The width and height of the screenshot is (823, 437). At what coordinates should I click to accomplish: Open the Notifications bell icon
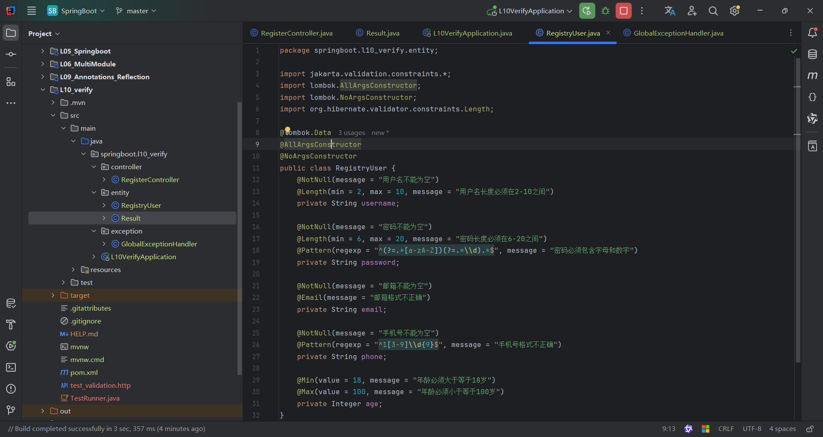pyautogui.click(x=812, y=33)
